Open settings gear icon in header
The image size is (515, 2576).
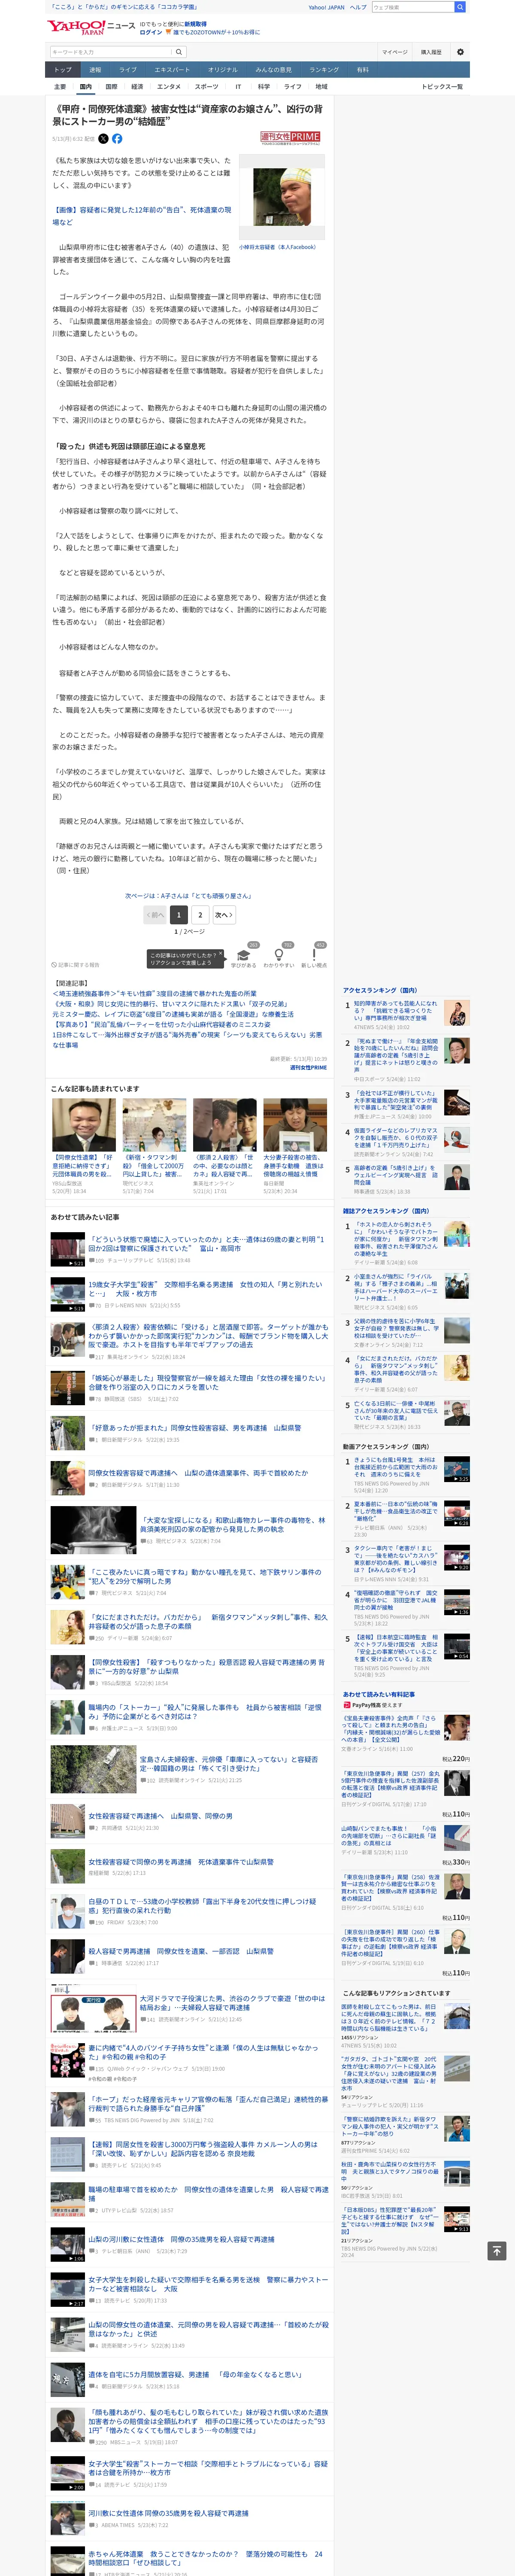point(460,52)
